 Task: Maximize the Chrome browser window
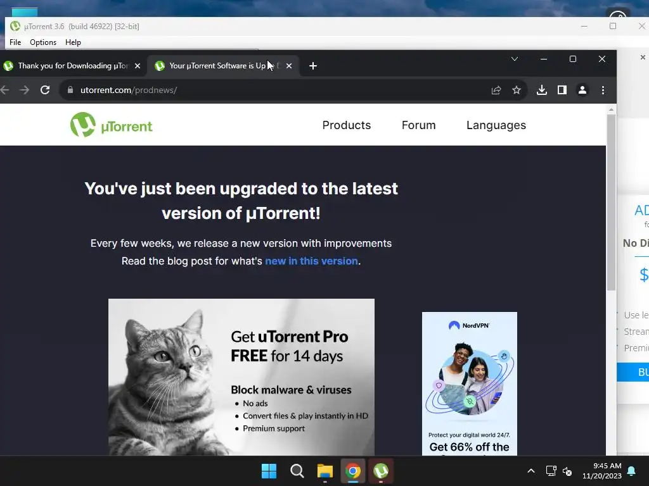click(x=573, y=59)
